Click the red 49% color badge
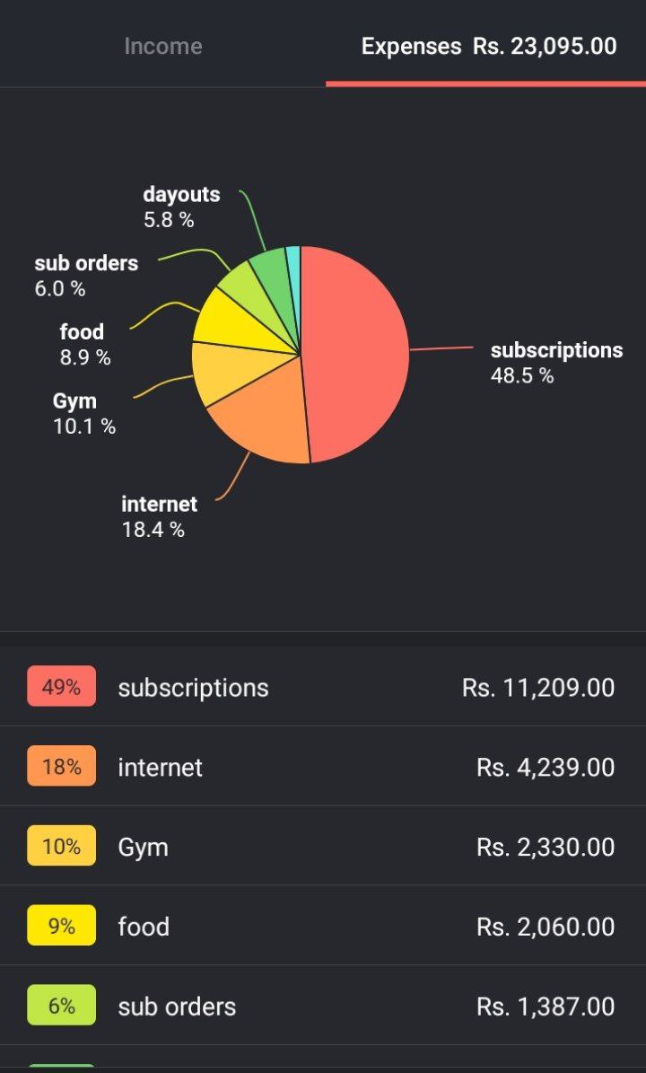Viewport: 646px width, 1073px height. 62,686
